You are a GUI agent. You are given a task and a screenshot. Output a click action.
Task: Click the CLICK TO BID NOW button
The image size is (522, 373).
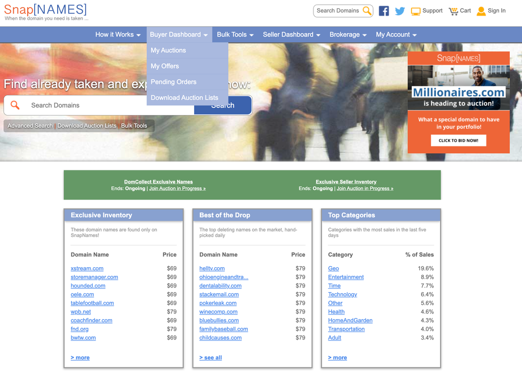tap(458, 140)
